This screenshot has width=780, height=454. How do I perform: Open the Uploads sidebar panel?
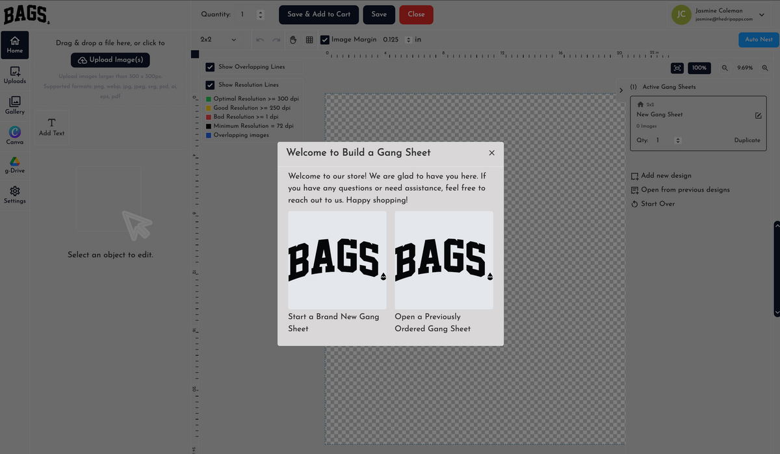coord(14,75)
